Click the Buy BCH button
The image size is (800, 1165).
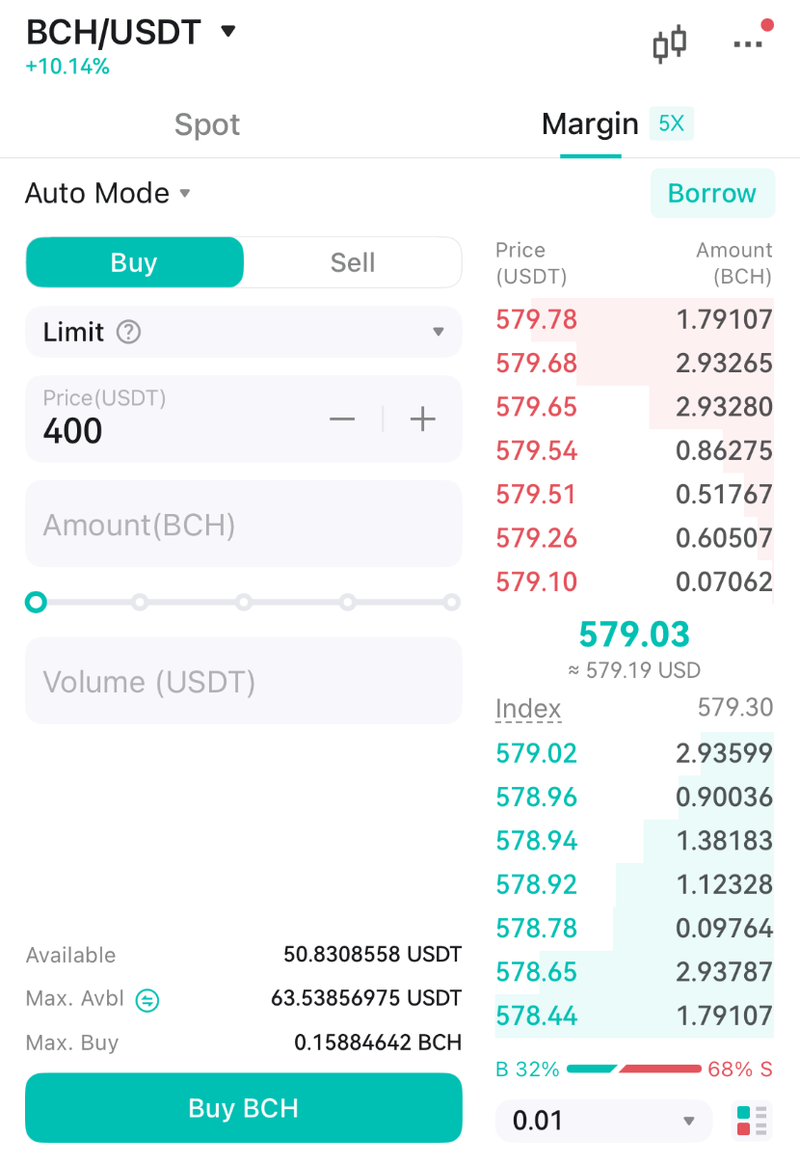[x=244, y=1108]
